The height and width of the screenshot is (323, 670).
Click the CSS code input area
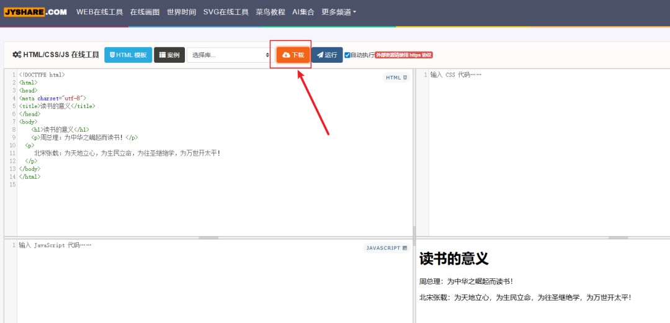(549, 152)
